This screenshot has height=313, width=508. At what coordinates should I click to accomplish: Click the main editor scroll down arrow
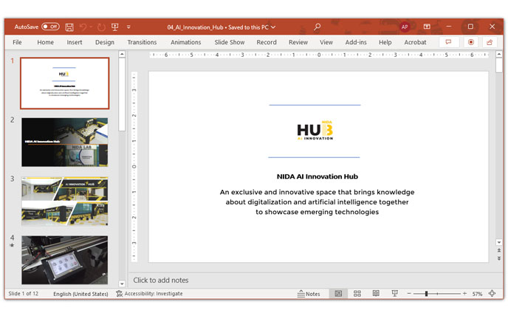(499, 242)
